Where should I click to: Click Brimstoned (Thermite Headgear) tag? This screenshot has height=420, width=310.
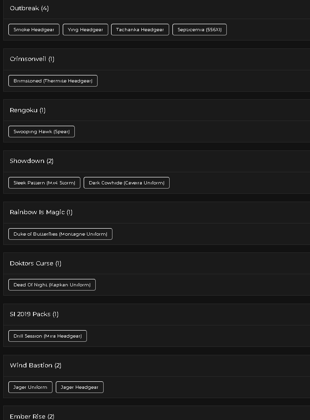coord(53,81)
